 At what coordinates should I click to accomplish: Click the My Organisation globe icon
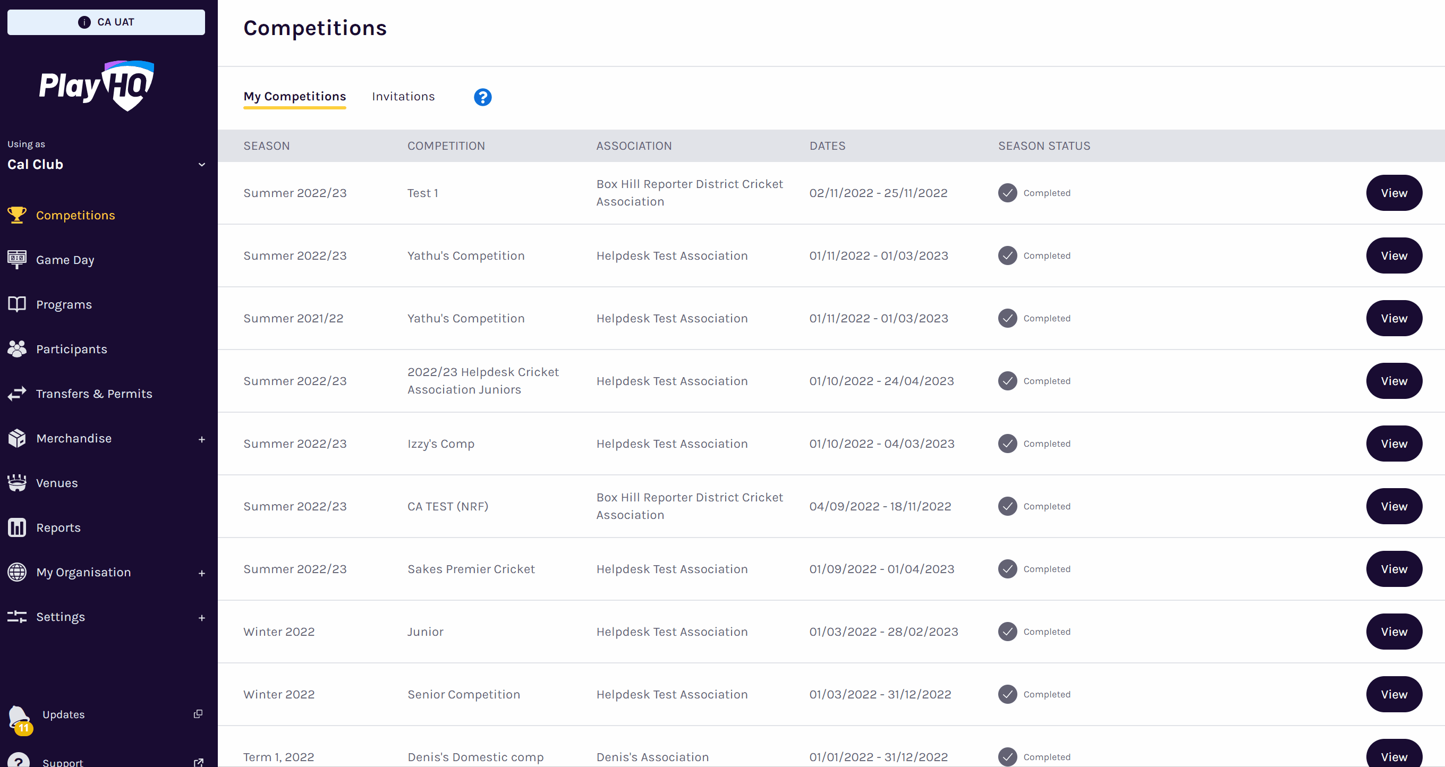click(17, 572)
